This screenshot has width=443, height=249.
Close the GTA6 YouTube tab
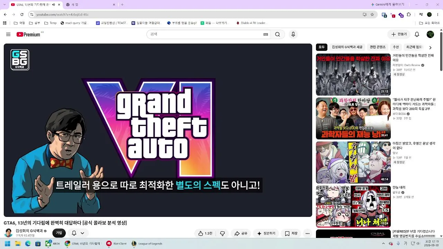[x=59, y=4]
